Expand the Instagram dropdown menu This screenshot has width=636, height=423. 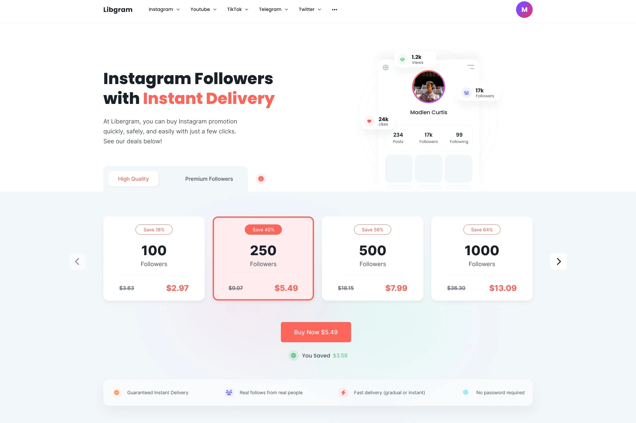click(x=164, y=9)
